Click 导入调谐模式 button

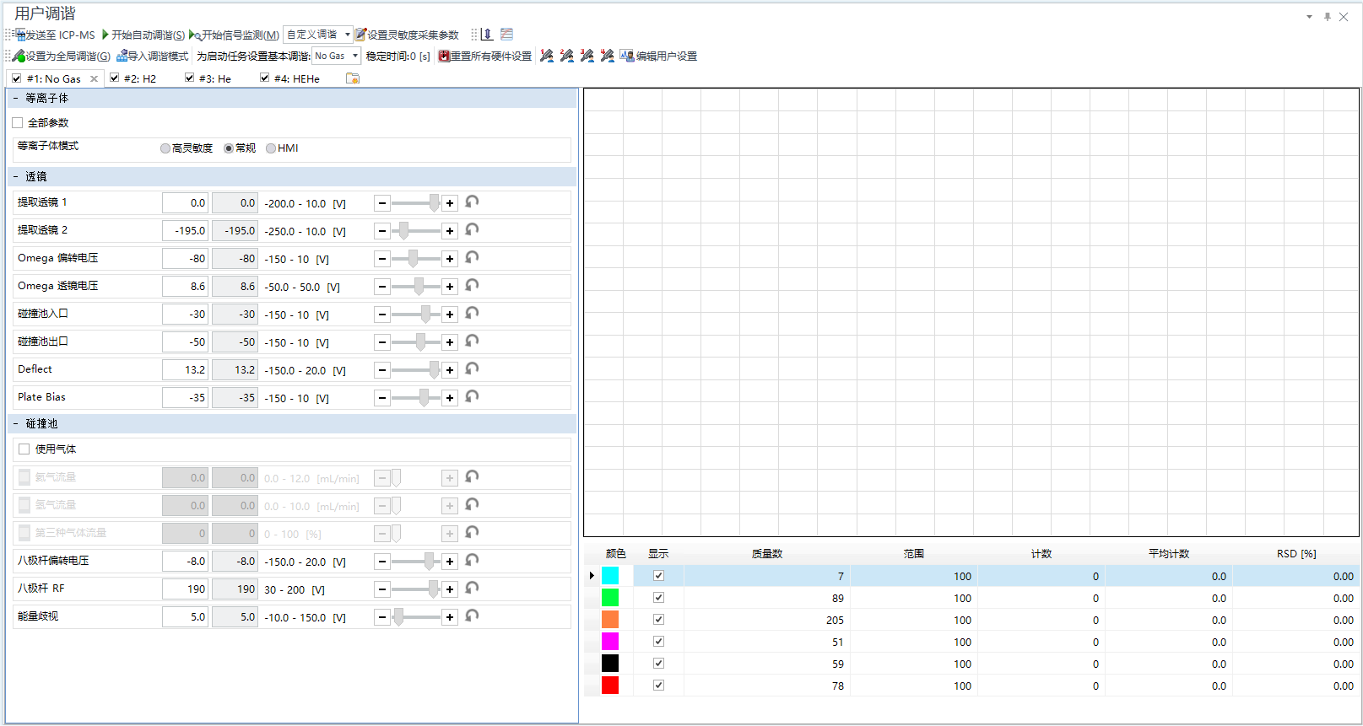[153, 56]
